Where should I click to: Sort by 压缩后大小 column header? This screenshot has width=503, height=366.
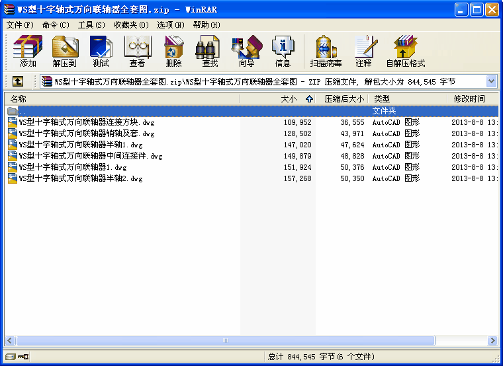point(343,98)
